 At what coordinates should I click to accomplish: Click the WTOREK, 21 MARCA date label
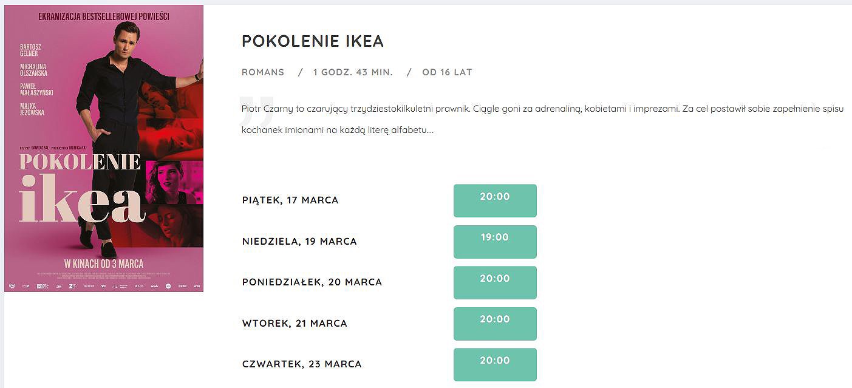[295, 324]
